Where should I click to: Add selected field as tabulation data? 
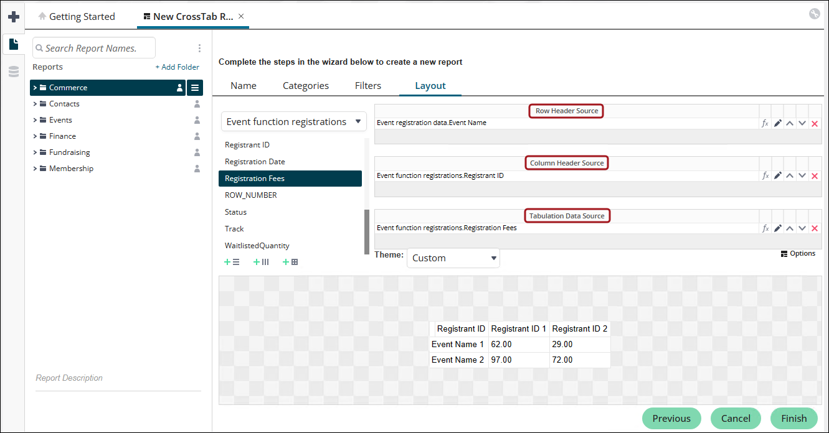290,263
